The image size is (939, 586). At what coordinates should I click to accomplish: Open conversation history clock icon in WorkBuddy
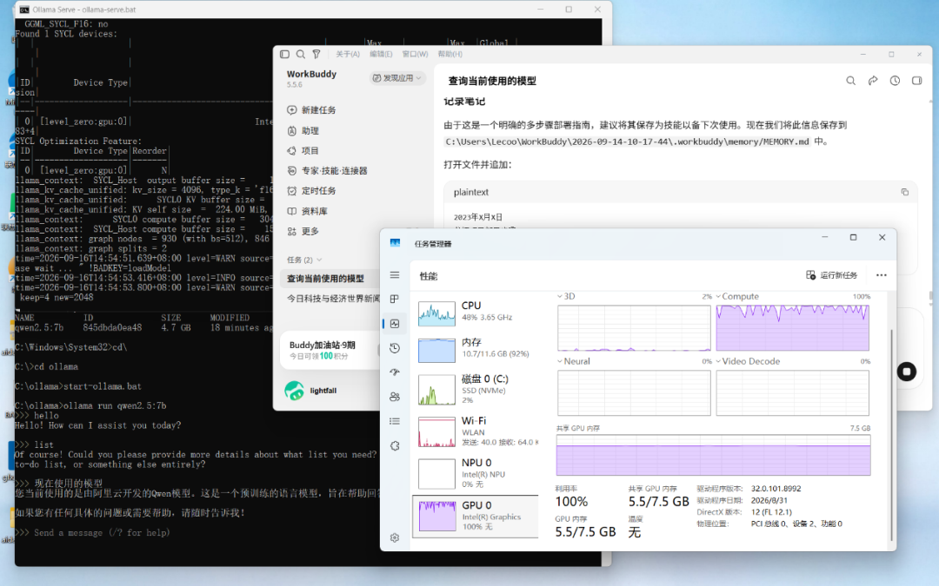895,81
